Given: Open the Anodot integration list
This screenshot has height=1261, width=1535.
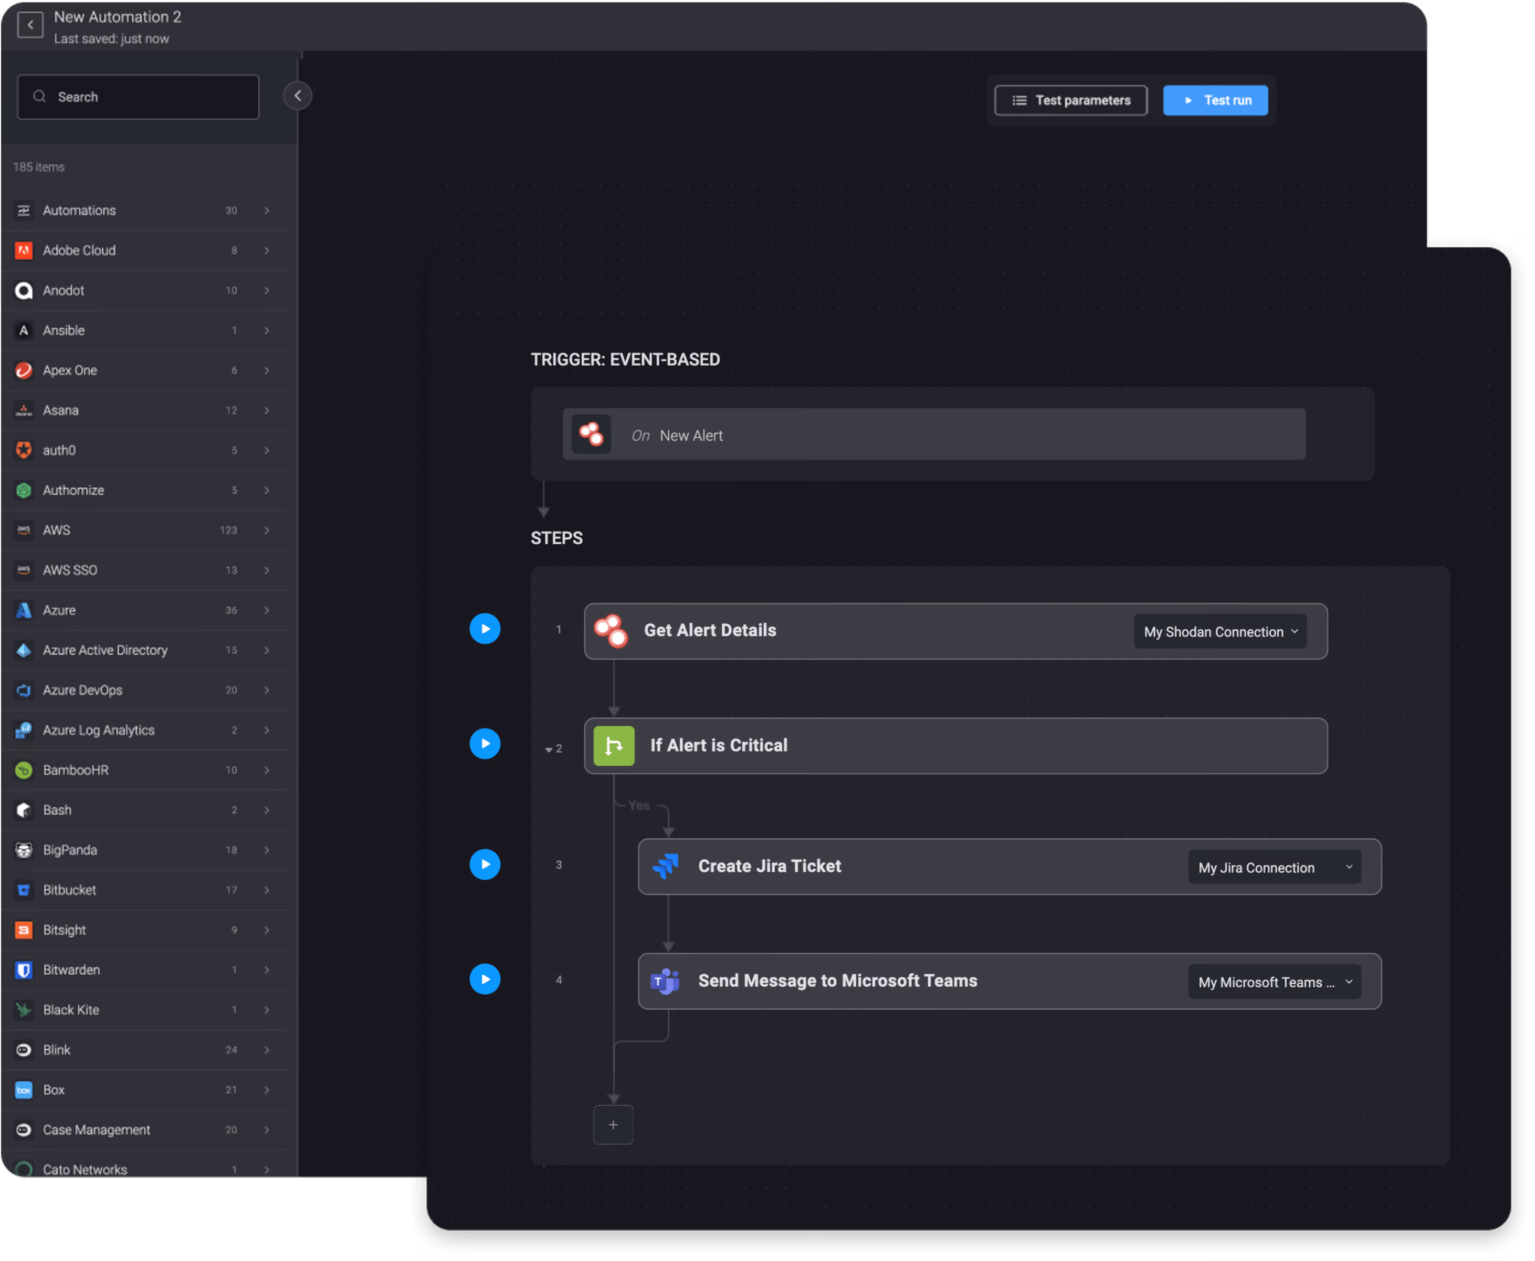Looking at the screenshot, I should 145,290.
